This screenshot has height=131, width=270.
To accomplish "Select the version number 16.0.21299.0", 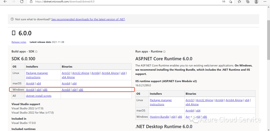I will click(143, 85).
